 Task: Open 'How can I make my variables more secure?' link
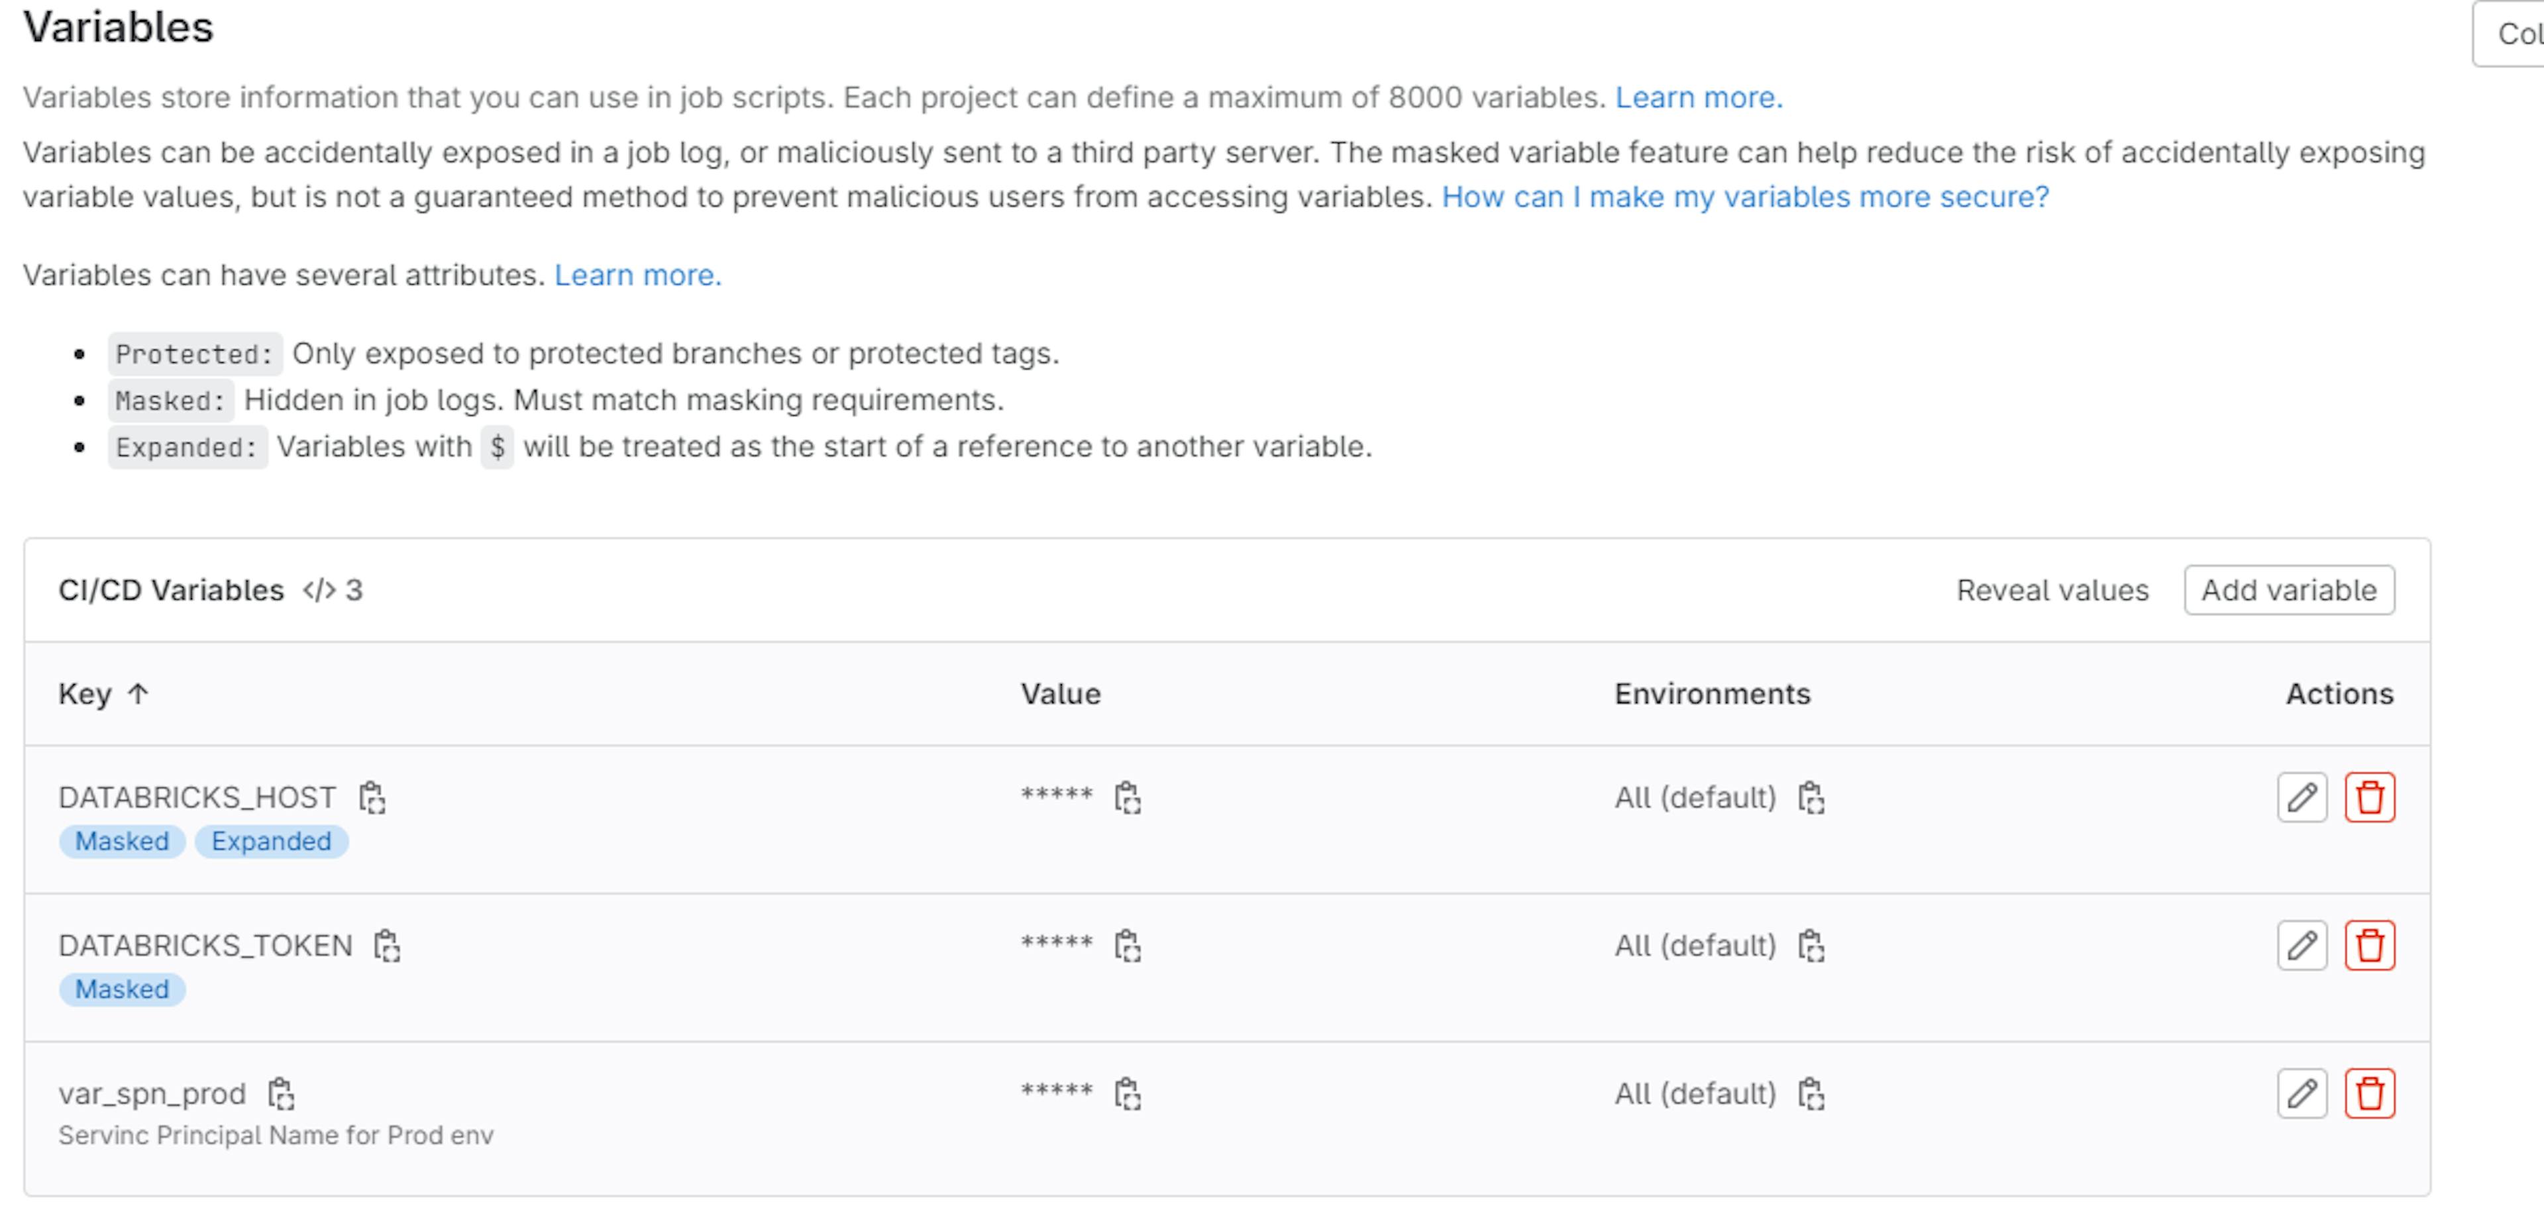(x=1744, y=197)
